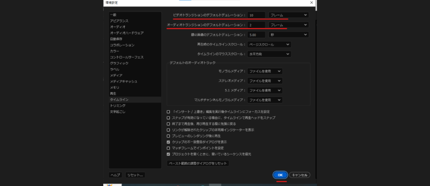430x186 pixels.
Task: Click ペースト範囲の調整ダイアログをリセット button
Action: (198, 163)
